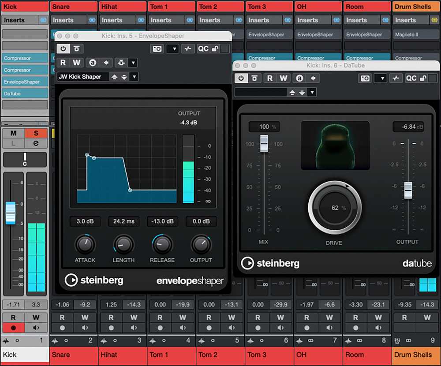Click DaTube copy-setting arrow icon

tap(313, 78)
